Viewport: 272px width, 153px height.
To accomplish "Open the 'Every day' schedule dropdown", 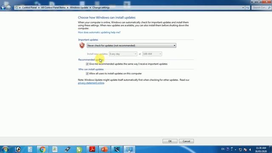I will (123, 54).
